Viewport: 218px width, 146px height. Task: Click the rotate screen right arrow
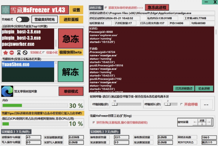click(209, 122)
